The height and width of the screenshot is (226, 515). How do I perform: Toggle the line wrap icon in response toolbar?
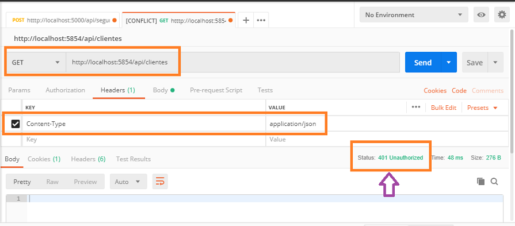160,181
